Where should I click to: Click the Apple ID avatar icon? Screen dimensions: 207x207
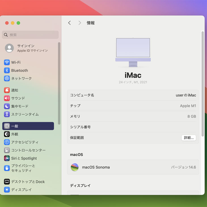(x=9, y=48)
